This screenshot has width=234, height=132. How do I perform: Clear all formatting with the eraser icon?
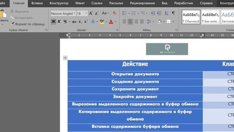point(114,13)
